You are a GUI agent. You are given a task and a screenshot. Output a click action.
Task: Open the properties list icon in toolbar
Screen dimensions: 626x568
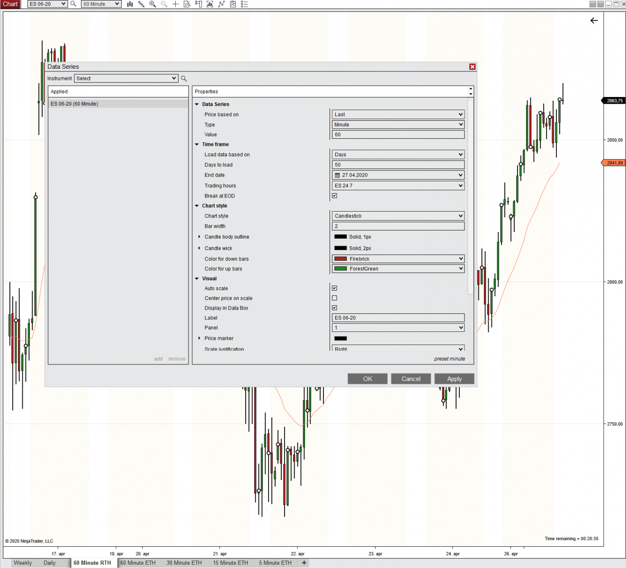244,4
